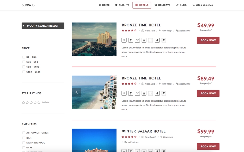Go to the Home menu item
This screenshot has width=244, height=152.
[x=104, y=5]
